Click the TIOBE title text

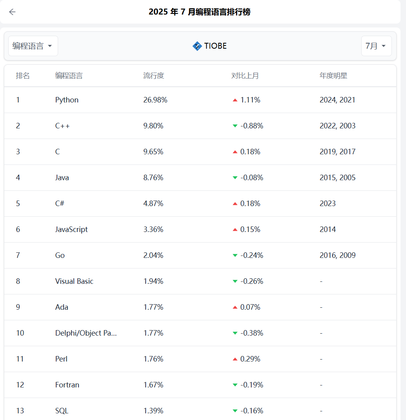215,46
